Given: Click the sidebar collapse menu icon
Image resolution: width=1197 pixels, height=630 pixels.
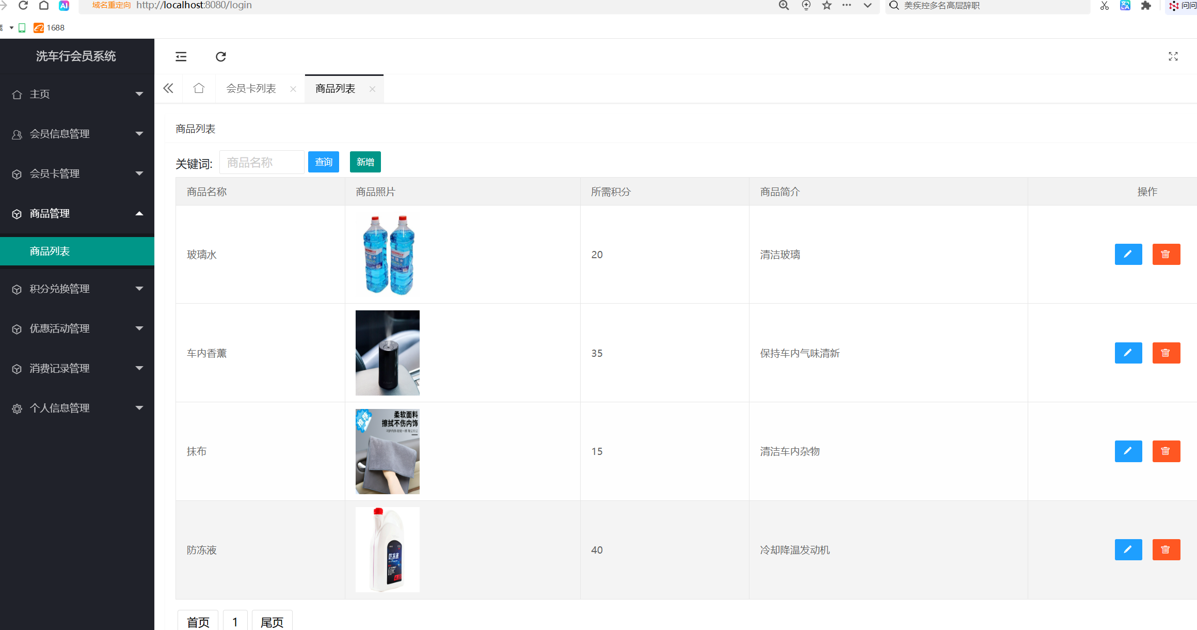Looking at the screenshot, I should 181,57.
